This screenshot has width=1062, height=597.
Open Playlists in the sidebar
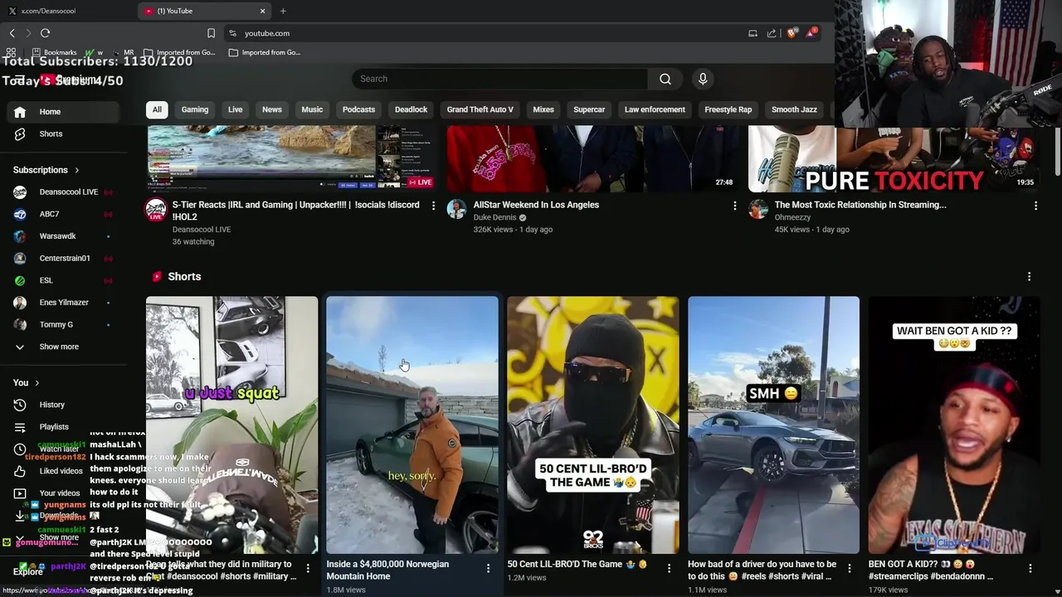[54, 427]
